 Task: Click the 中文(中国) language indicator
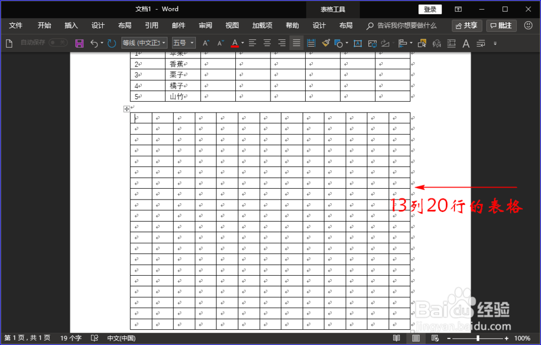pos(121,338)
